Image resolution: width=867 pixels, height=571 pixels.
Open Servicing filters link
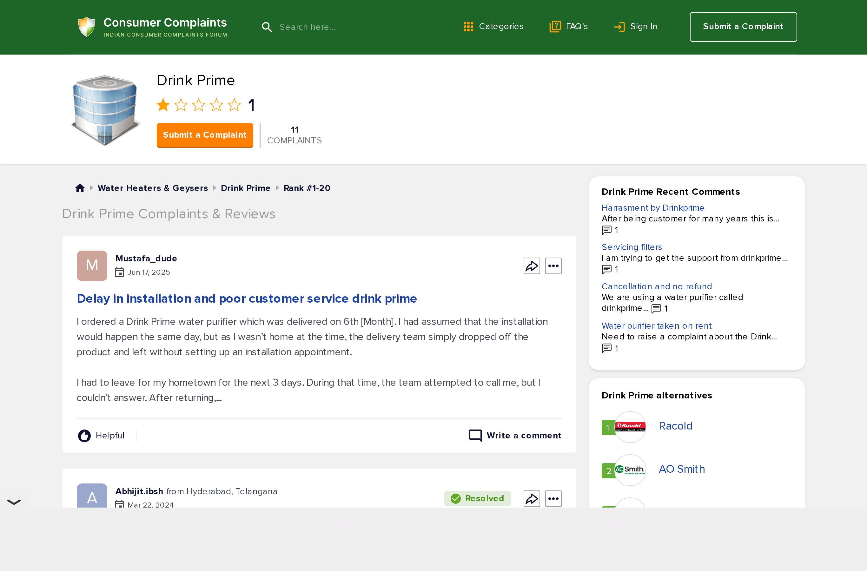tap(632, 247)
